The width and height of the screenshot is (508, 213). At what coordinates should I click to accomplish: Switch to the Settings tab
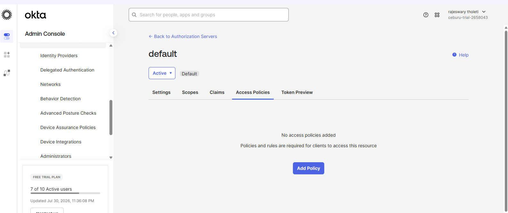161,92
